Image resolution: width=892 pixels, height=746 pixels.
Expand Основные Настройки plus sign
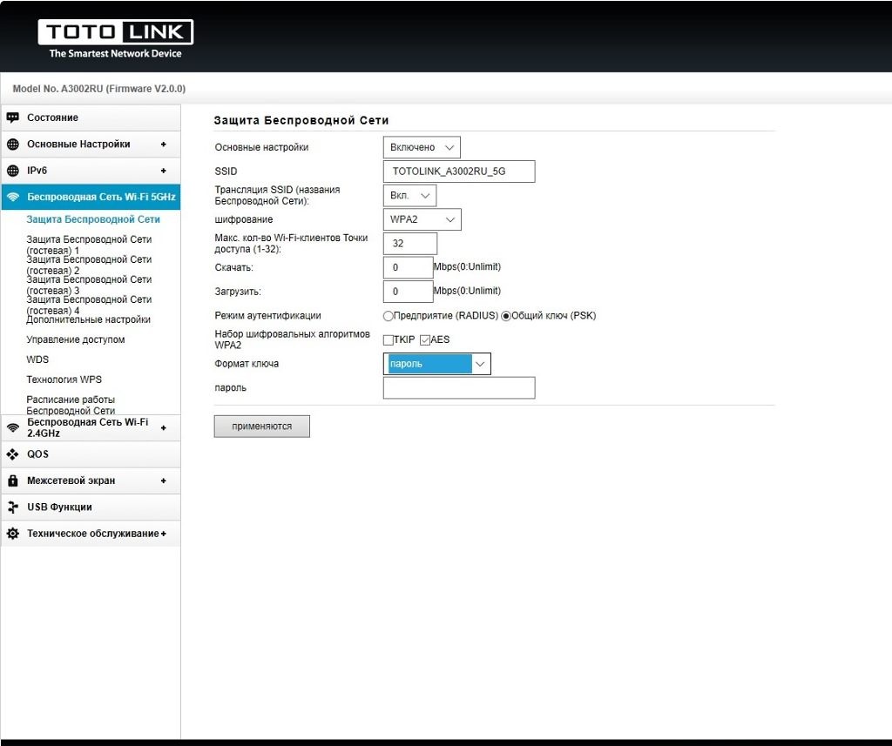pyautogui.click(x=163, y=144)
